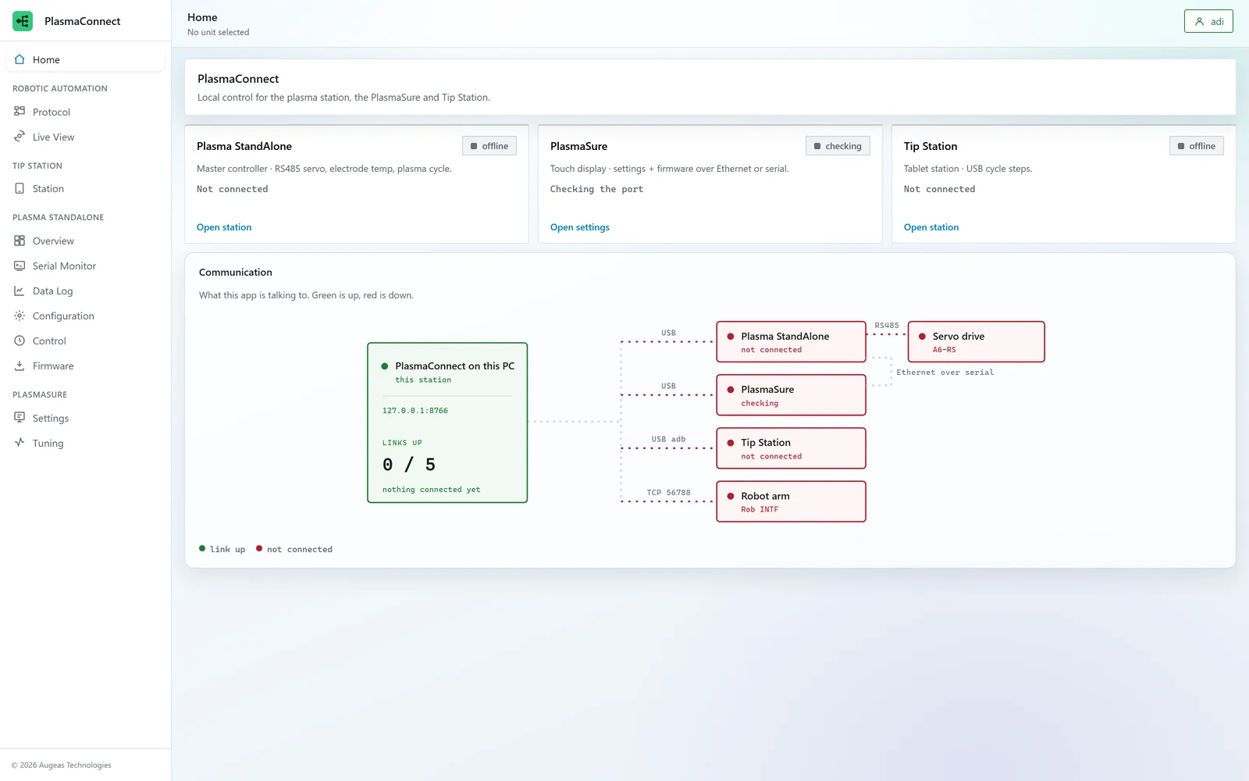
Task: Click the Home house icon in sidebar
Action: coord(20,59)
